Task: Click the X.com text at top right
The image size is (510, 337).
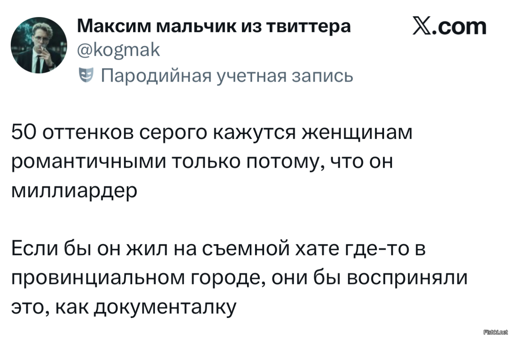Action: click(449, 27)
